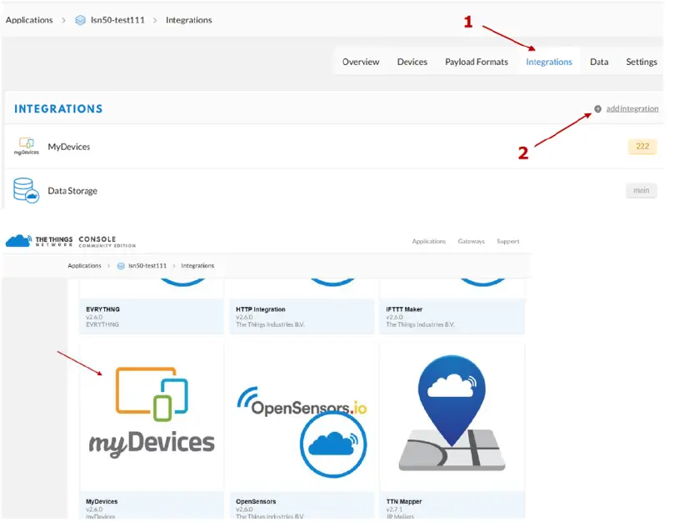This screenshot has height=522, width=674.
Task: Open Applications in console header
Action: 428,242
